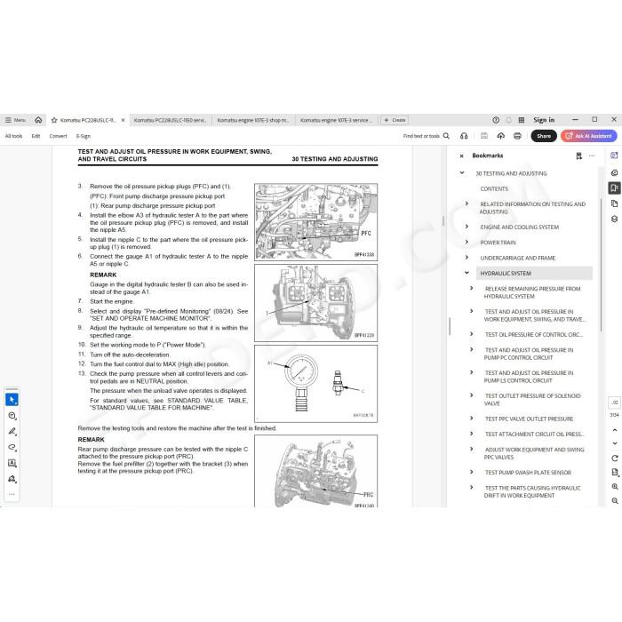
Task: Open the CONTENTS bookmark
Action: (494, 188)
